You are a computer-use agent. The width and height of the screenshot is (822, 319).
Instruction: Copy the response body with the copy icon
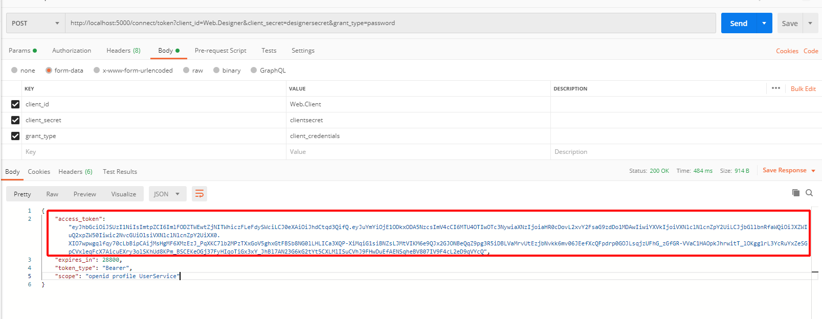pos(795,193)
